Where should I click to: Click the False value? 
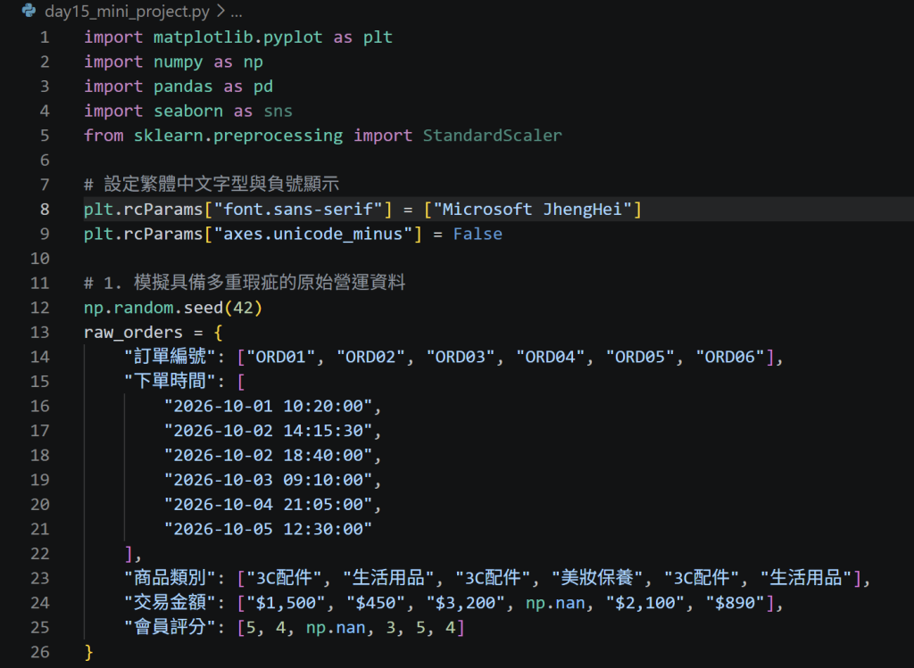click(x=478, y=235)
